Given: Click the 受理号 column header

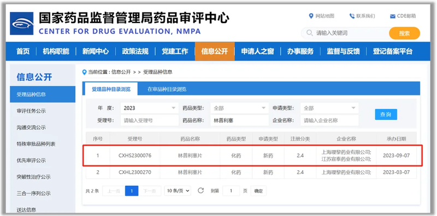Looking at the screenshot, I should (135, 139).
